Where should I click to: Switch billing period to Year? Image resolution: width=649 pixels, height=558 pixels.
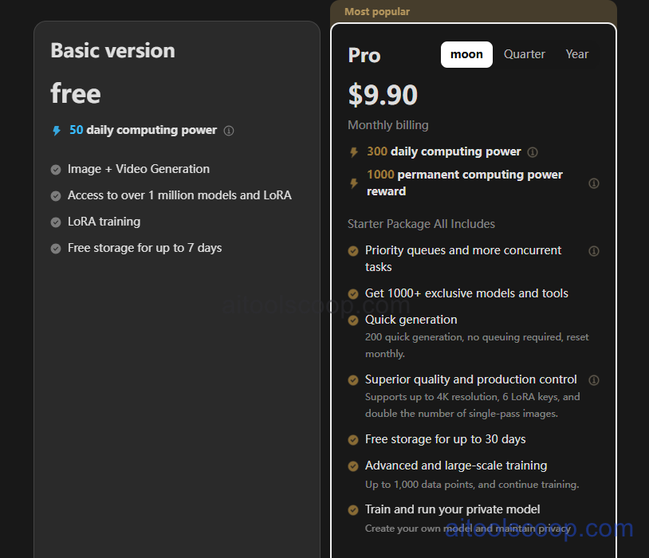point(576,54)
